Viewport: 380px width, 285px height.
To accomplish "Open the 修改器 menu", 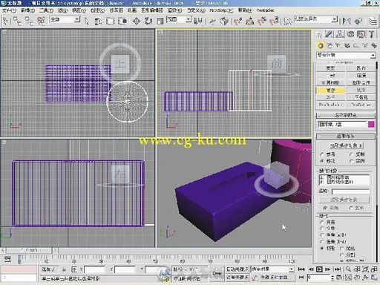I will tap(116, 10).
